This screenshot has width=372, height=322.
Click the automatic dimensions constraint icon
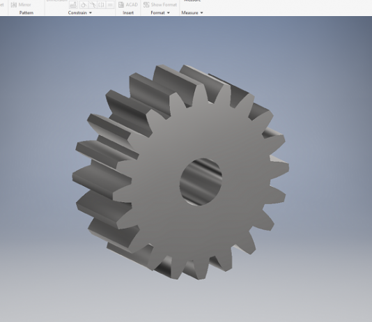point(73,5)
